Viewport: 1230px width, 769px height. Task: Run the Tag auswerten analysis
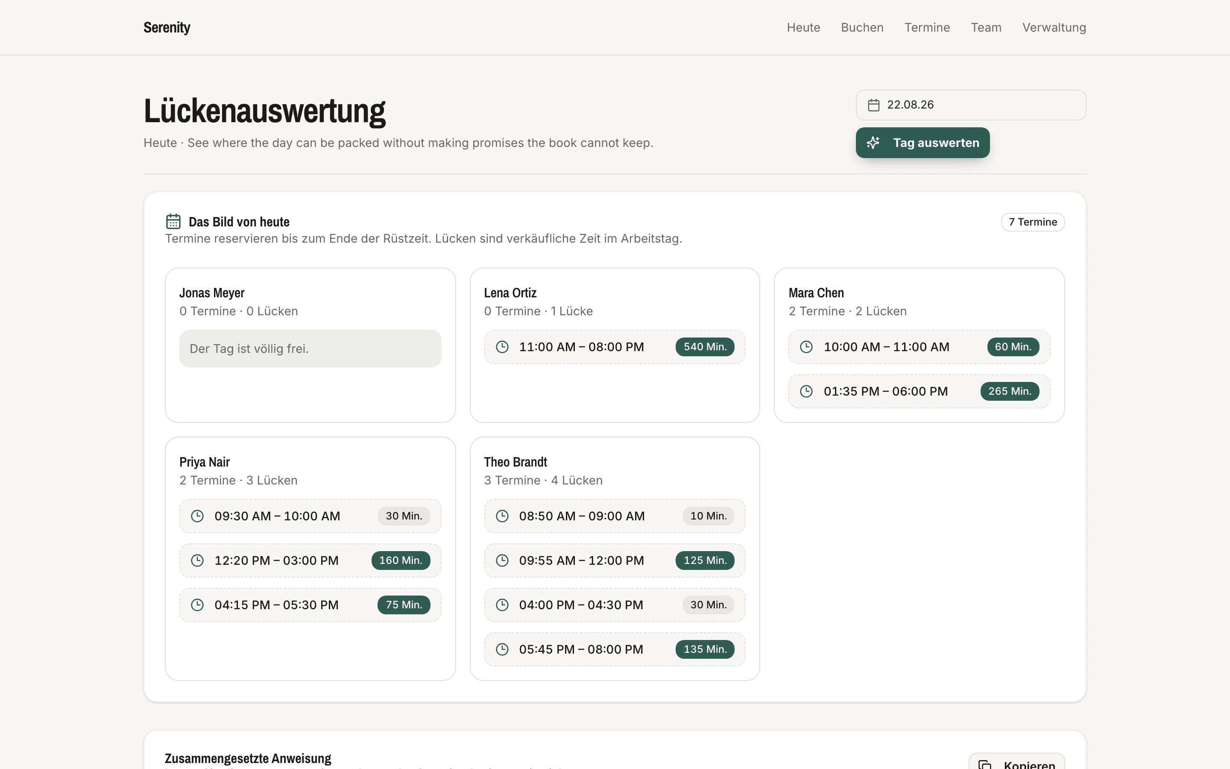tap(922, 143)
